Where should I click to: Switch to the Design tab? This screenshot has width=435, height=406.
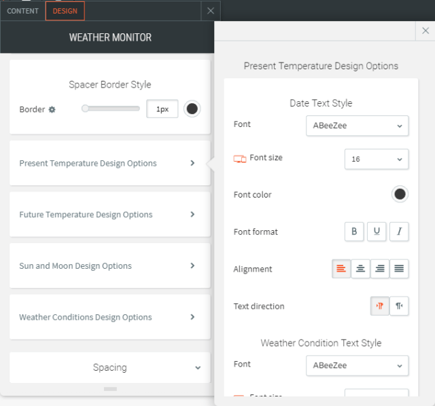[65, 11]
